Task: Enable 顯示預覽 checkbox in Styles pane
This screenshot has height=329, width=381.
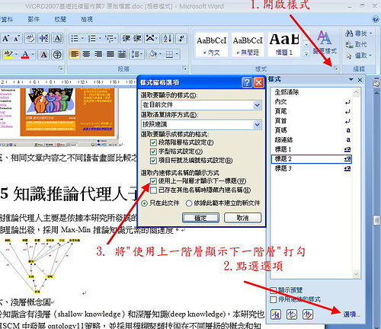Action: [274, 290]
